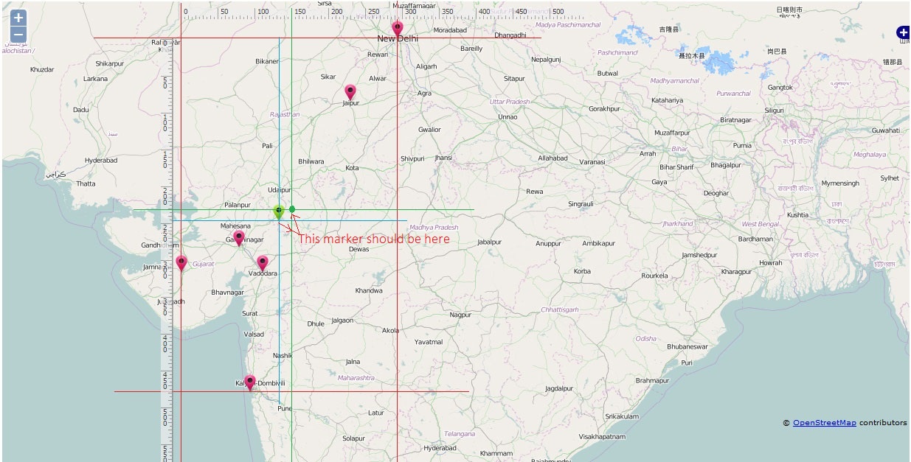Select the pink marker at Gandhinagar
This screenshot has height=462, width=911.
click(x=238, y=238)
